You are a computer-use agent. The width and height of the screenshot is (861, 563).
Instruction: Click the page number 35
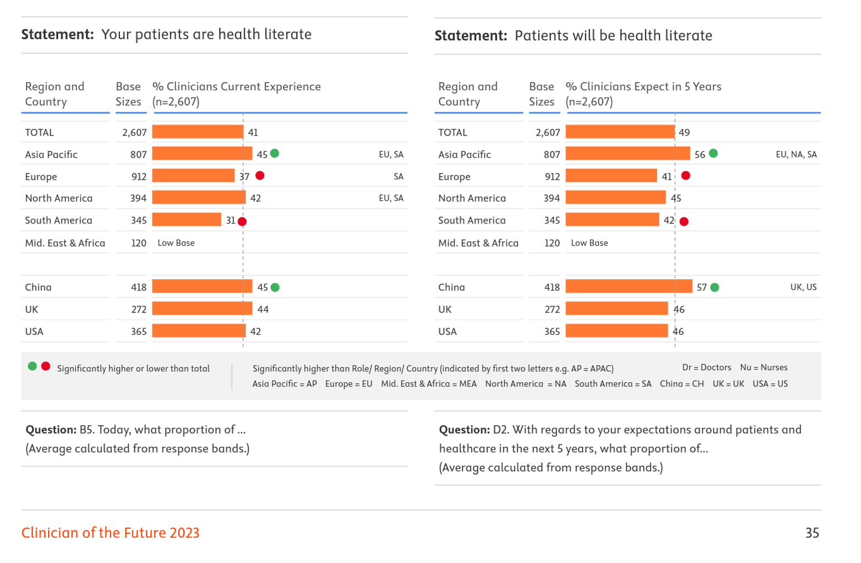812,533
